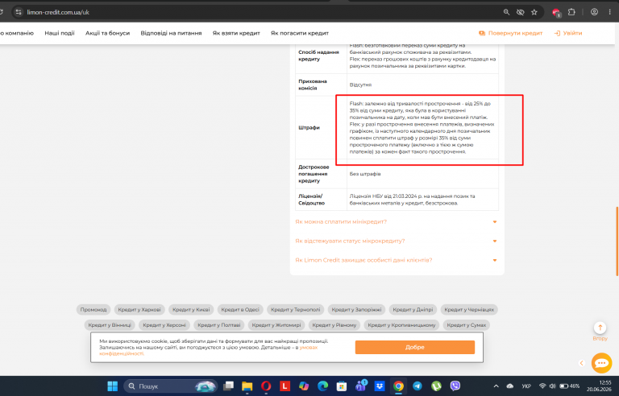Click the Кредит у Житомирі tag
The width and height of the screenshot is (619, 396).
(x=276, y=325)
